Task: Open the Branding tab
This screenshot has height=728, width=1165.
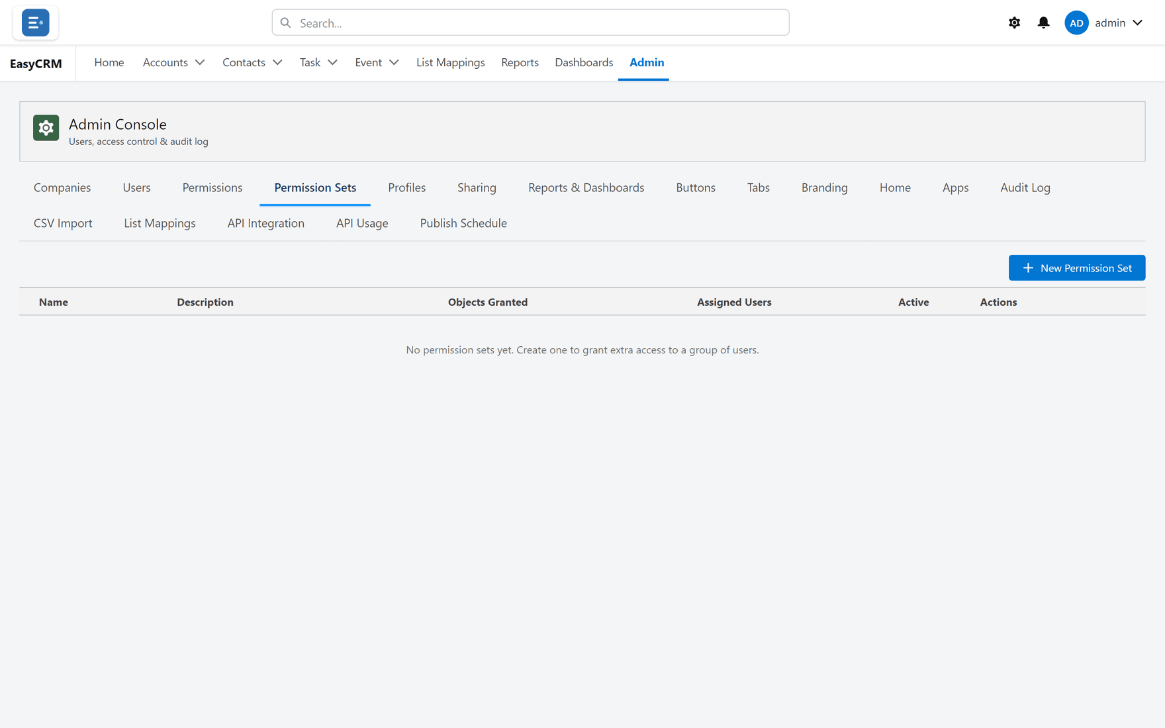Action: point(824,187)
